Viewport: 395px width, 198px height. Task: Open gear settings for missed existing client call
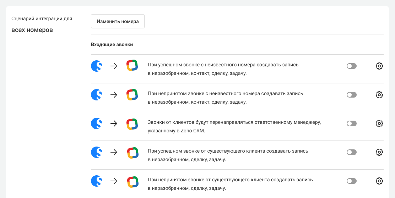(379, 181)
